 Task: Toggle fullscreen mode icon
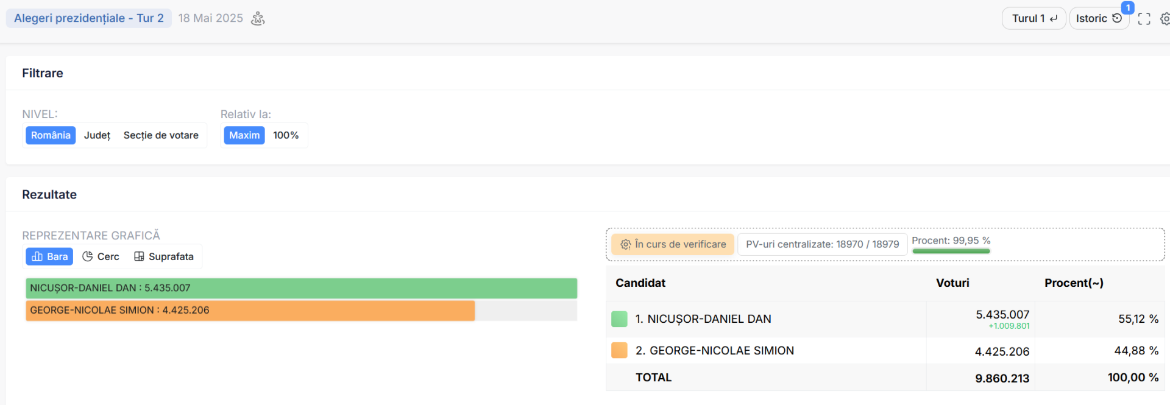pyautogui.click(x=1144, y=19)
